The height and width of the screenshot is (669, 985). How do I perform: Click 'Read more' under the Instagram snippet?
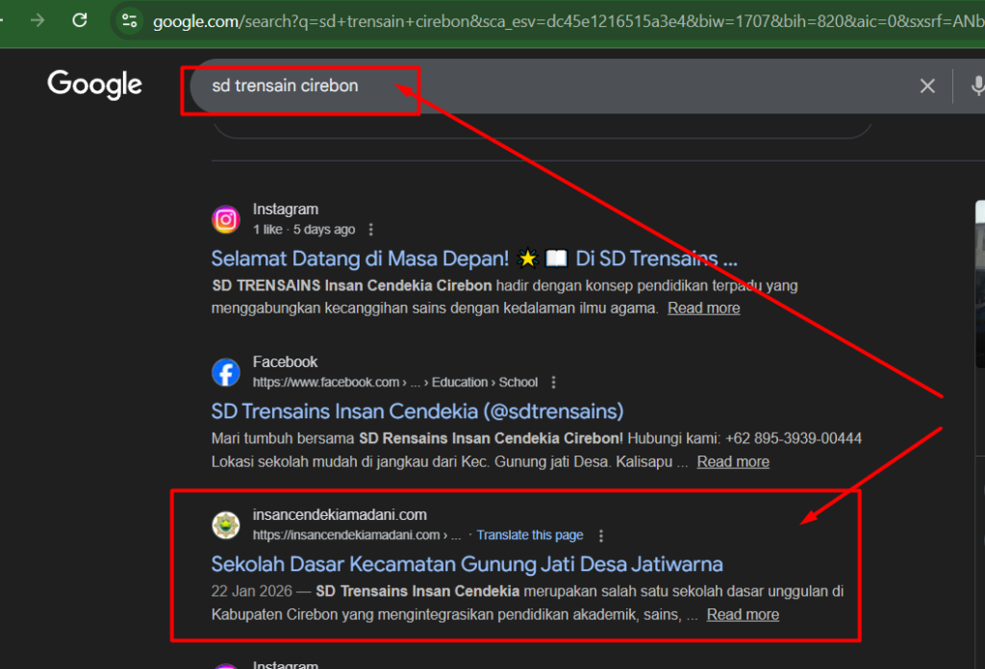coord(703,309)
